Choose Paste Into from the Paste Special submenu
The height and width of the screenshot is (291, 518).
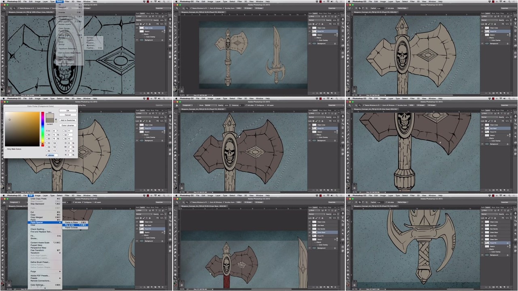tap(75, 225)
